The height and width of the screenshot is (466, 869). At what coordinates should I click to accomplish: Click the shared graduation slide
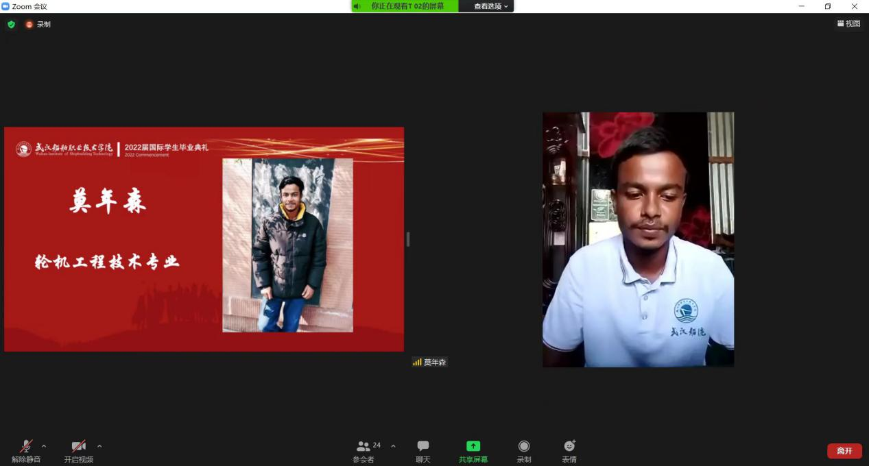(x=204, y=239)
